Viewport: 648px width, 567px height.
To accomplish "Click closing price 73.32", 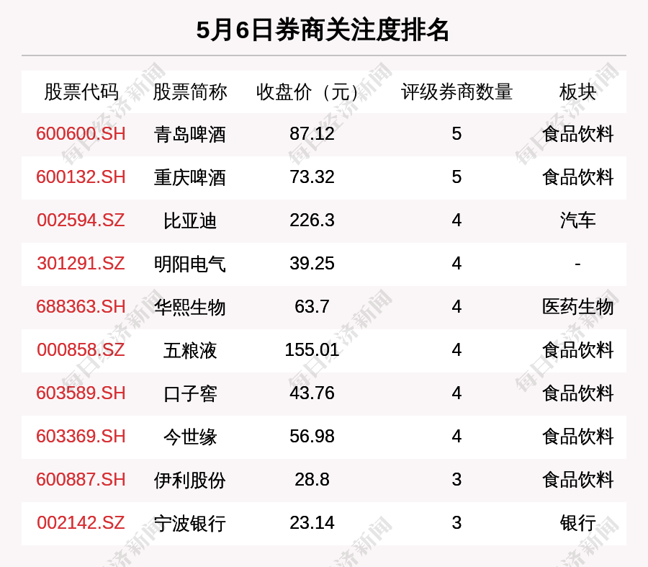I will pyautogui.click(x=312, y=177).
